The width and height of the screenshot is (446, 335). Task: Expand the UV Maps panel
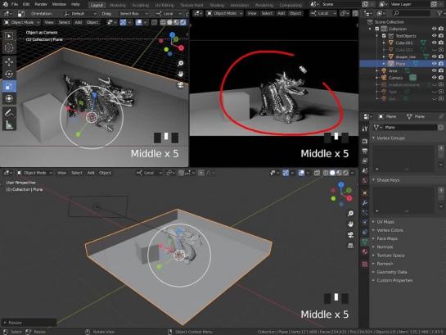385,222
